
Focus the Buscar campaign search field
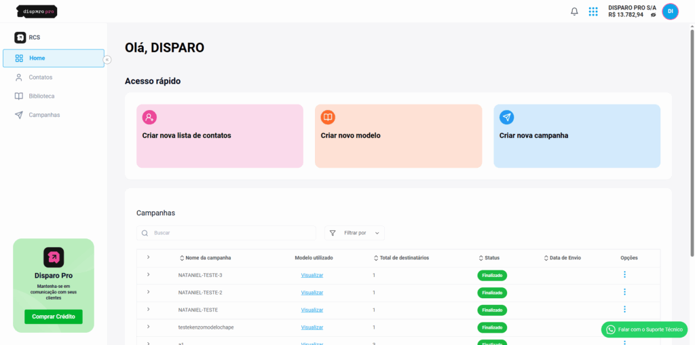[226, 233]
